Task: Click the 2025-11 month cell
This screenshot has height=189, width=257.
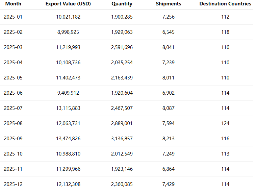Action: click(x=13, y=169)
